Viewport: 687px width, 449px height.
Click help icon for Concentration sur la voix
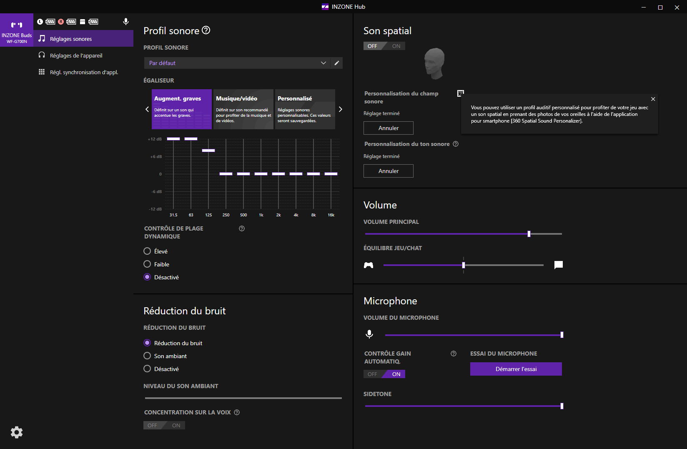tap(237, 412)
